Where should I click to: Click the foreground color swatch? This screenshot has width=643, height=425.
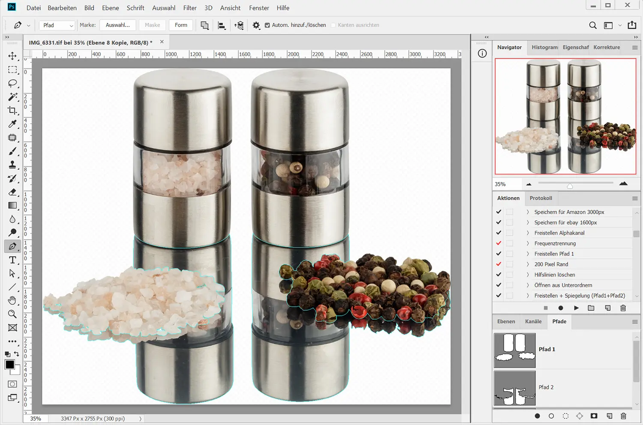coord(9,364)
